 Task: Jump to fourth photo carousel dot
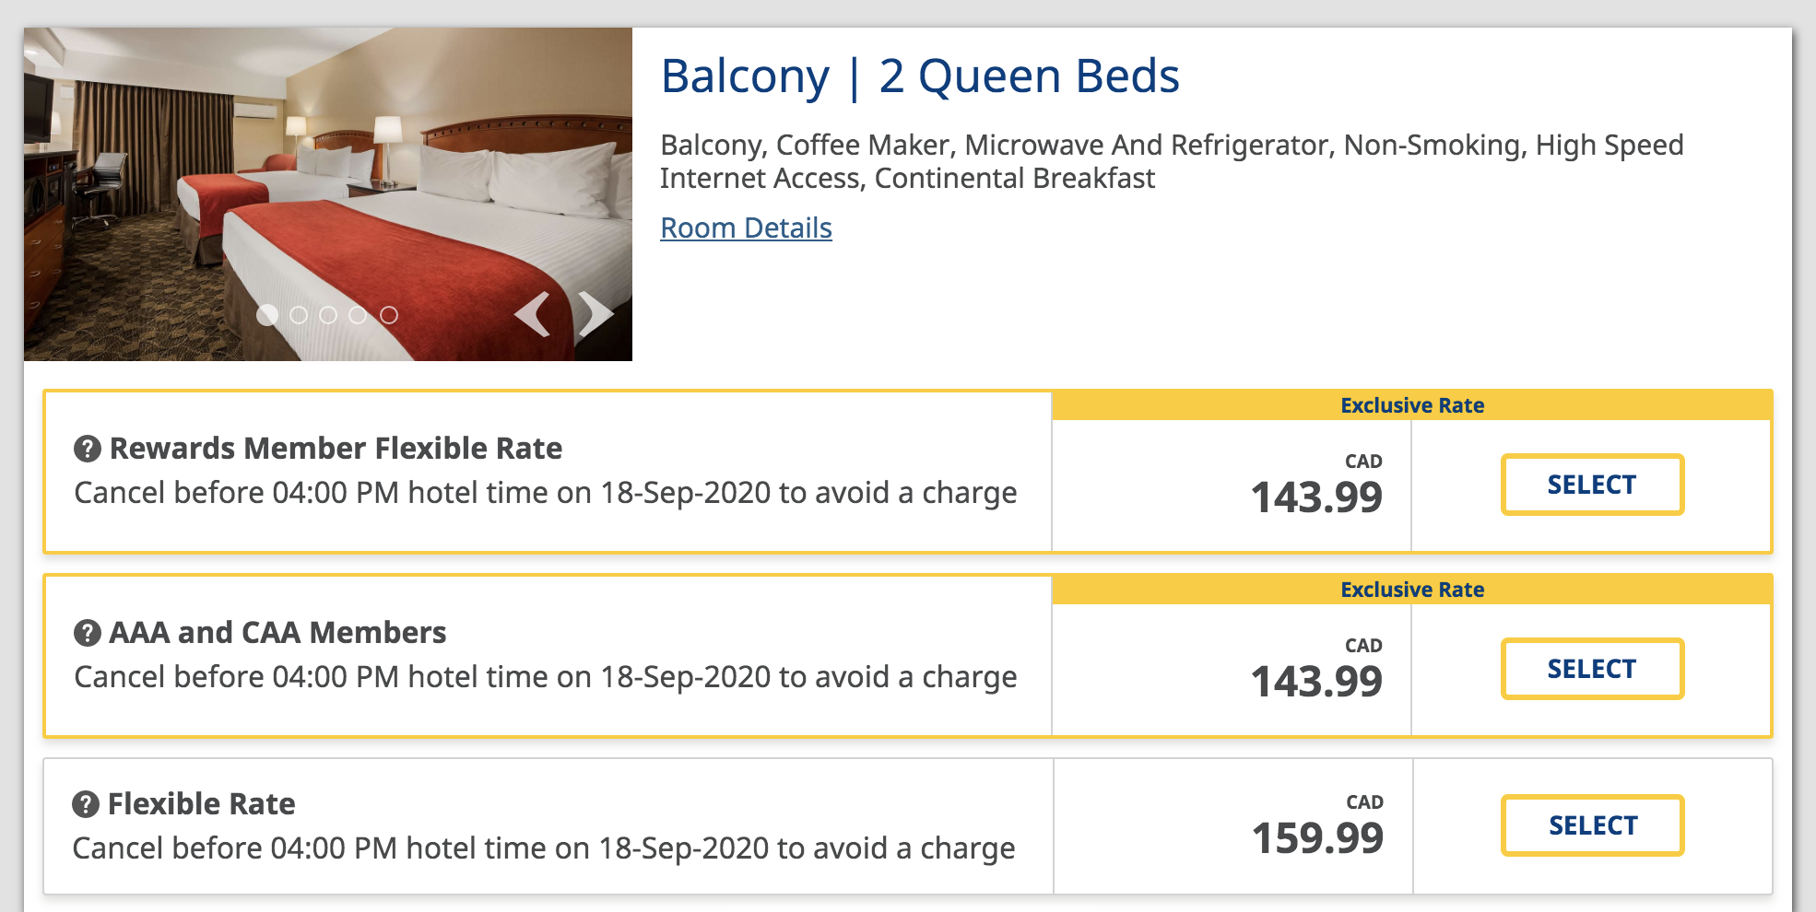tap(358, 315)
